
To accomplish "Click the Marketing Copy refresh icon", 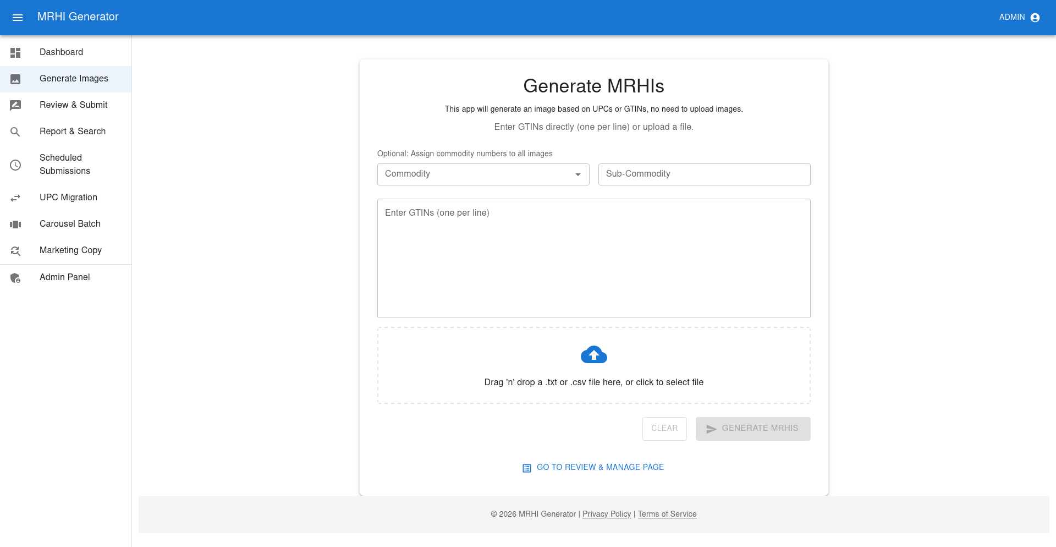I will 15,250.
